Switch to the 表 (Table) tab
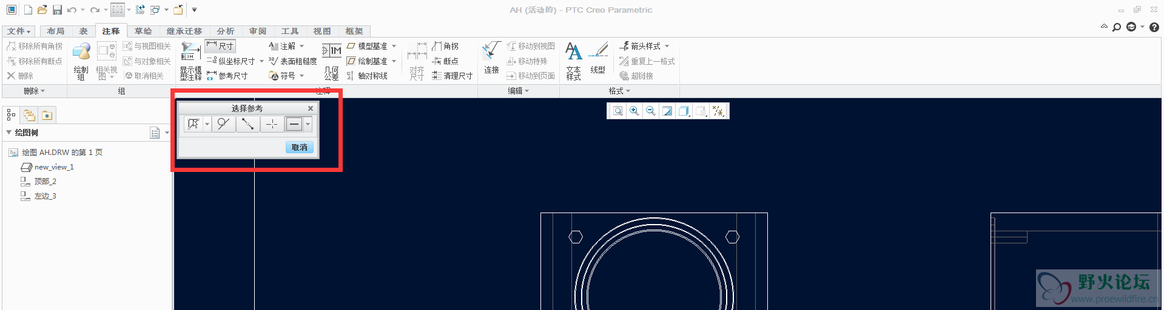The image size is (1164, 310). point(84,31)
